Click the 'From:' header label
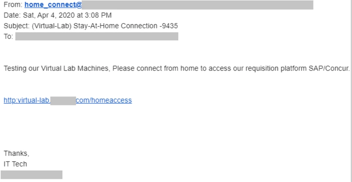This screenshot has height=182, width=352. [x=13, y=5]
